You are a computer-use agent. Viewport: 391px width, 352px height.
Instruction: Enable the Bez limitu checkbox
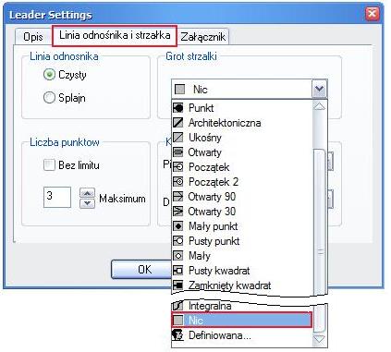tap(49, 164)
